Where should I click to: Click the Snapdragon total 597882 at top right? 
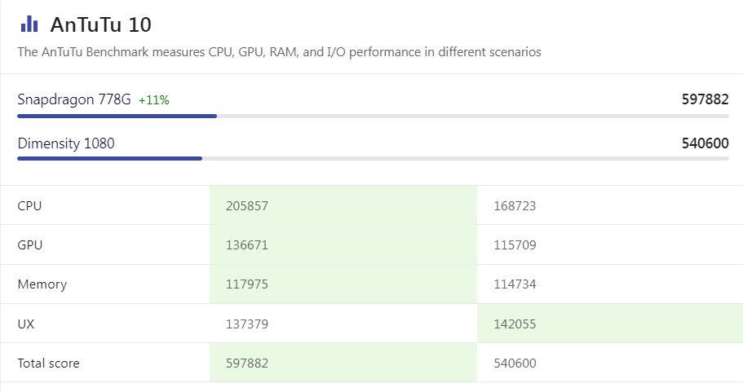click(705, 99)
